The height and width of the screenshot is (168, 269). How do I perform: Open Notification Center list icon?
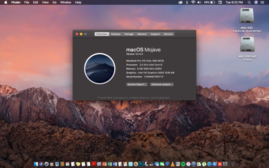click(262, 2)
